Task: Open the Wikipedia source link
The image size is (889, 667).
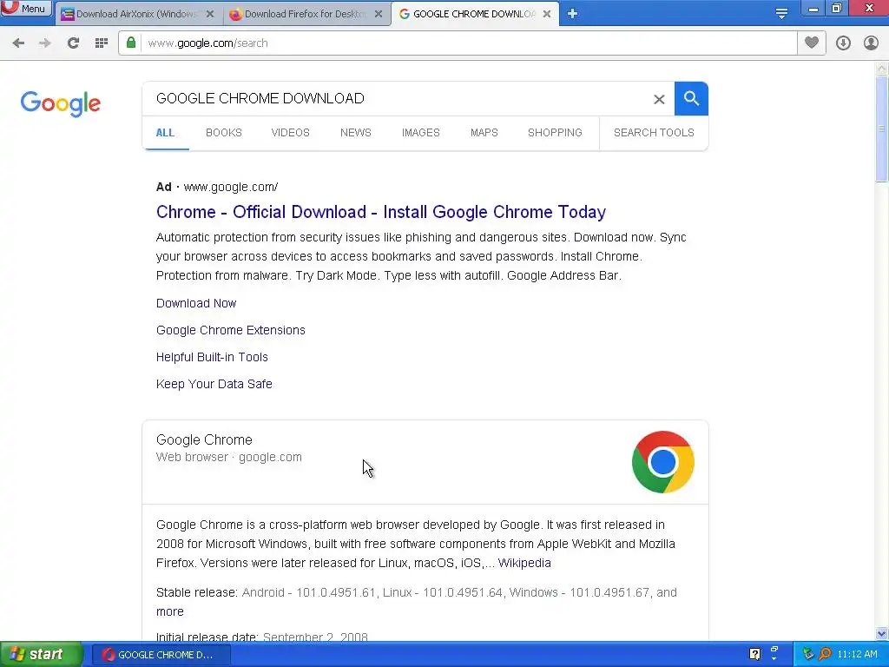Action: [524, 563]
